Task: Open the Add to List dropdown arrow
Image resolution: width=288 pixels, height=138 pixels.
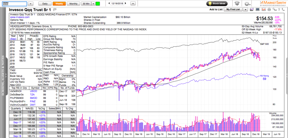Action: tap(245, 9)
